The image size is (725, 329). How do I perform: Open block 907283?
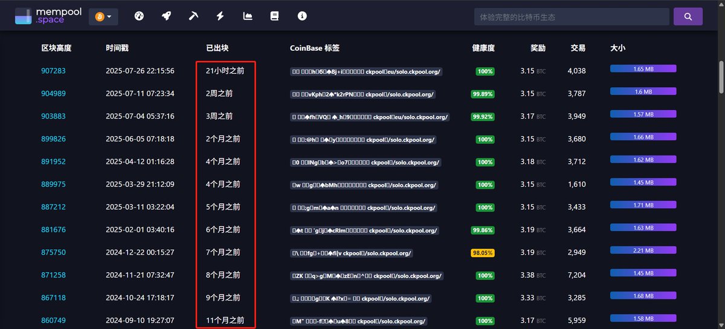(x=53, y=71)
